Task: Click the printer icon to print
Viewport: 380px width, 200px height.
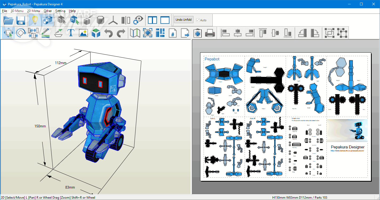Action: pos(210,33)
